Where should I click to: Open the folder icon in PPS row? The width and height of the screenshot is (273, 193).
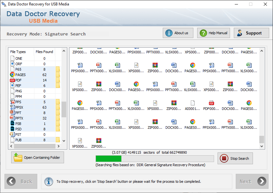(x=58, y=102)
